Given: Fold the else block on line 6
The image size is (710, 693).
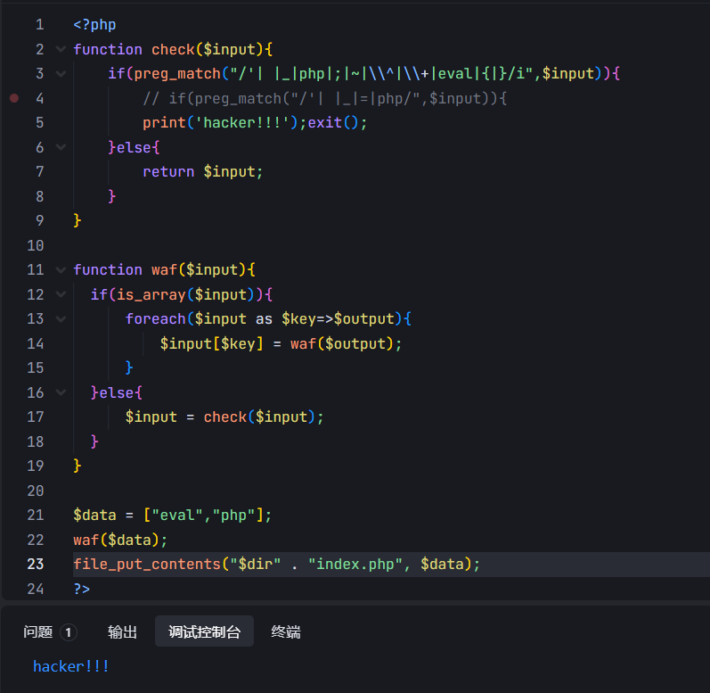Looking at the screenshot, I should [x=61, y=147].
